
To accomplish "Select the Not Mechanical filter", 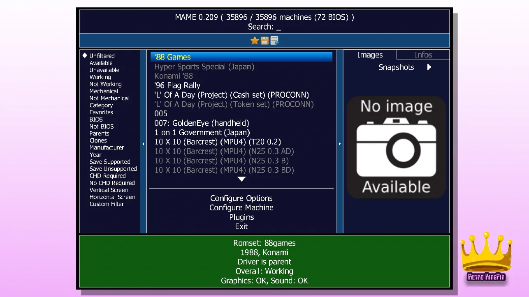I will tap(109, 98).
